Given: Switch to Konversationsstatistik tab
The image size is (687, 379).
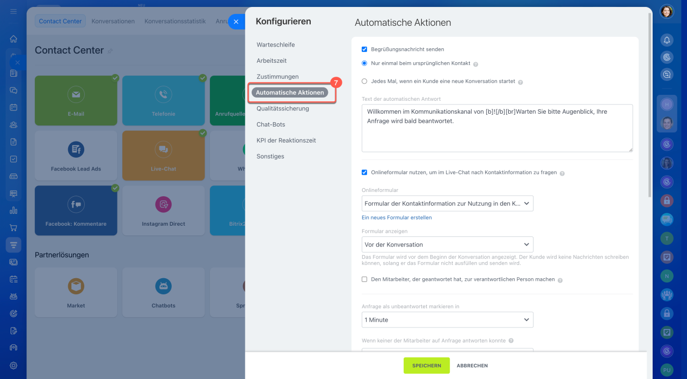Looking at the screenshot, I should tap(175, 21).
